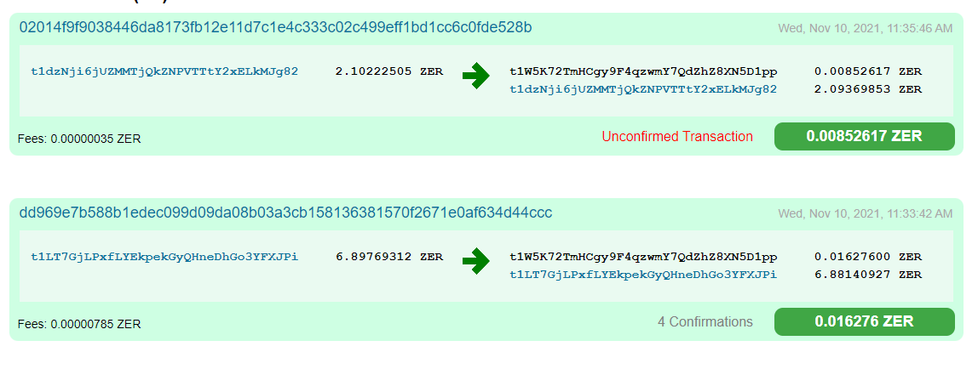Screen dimensions: 978x369
Task: Open change address t1dzNji6 beside 2.09369853 ZER
Action: pos(643,88)
